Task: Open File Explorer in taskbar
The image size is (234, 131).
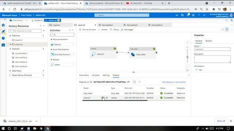Action: [35, 128]
